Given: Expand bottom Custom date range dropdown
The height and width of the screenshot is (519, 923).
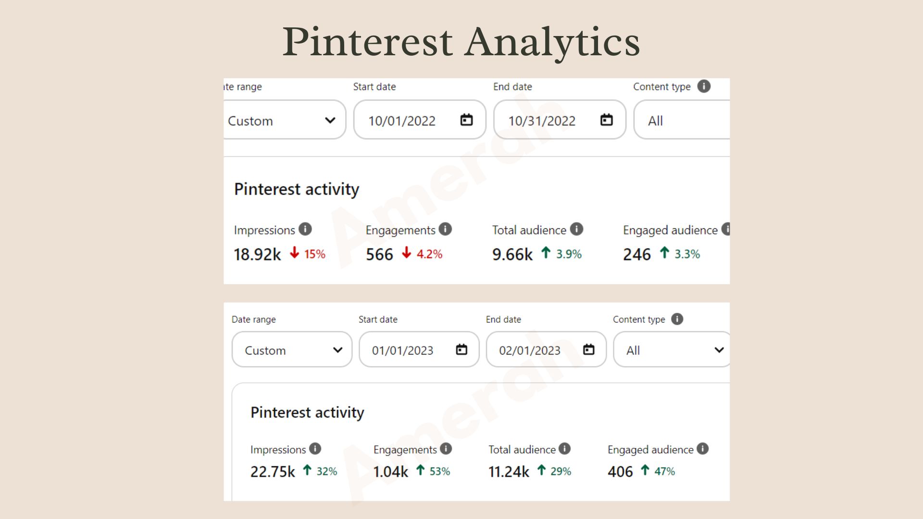Looking at the screenshot, I should (292, 350).
